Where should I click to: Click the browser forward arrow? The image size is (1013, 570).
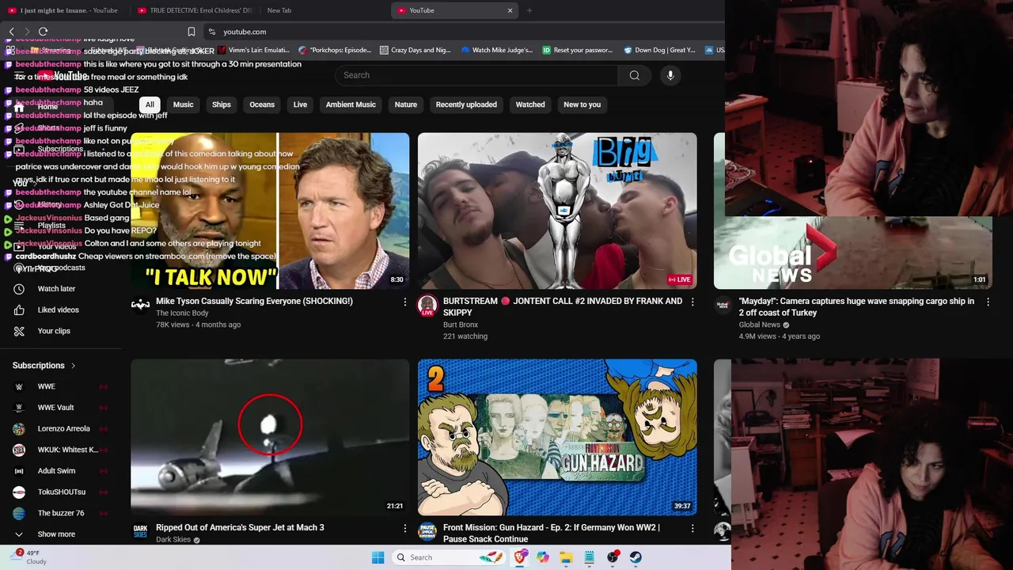pos(27,32)
